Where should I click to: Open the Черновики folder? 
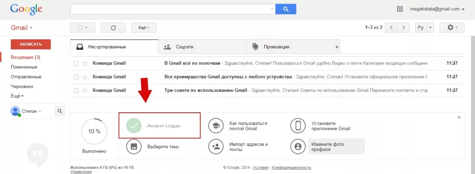(x=22, y=86)
